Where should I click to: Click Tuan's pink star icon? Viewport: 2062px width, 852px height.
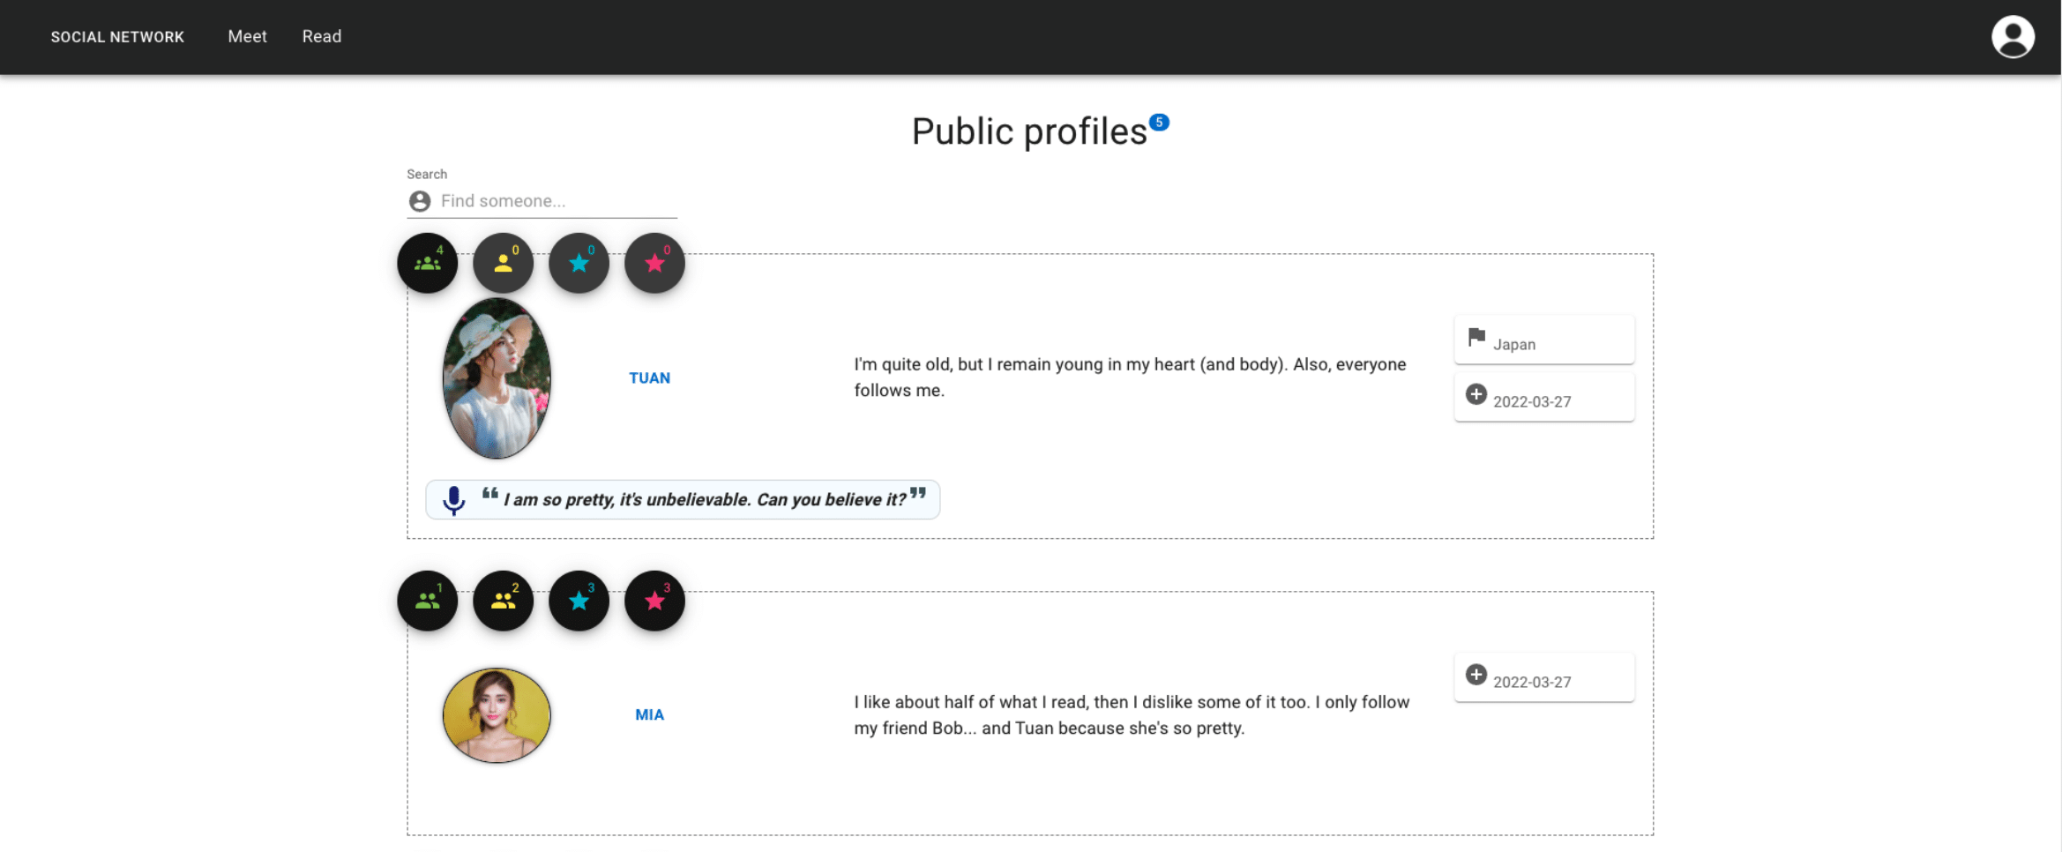(655, 263)
